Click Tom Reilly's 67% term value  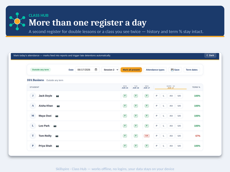click(x=198, y=136)
